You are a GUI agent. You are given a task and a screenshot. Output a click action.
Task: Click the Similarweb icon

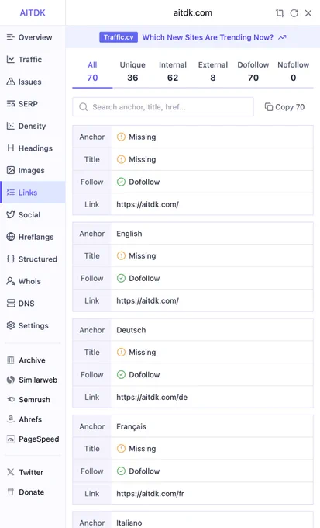click(x=11, y=380)
